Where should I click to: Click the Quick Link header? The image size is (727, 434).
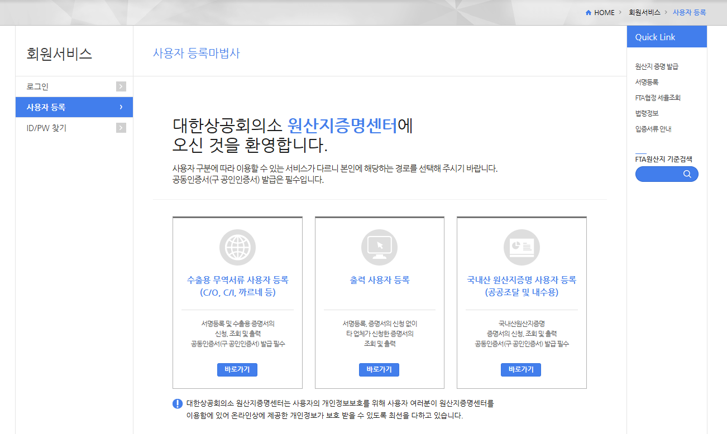[x=667, y=37]
